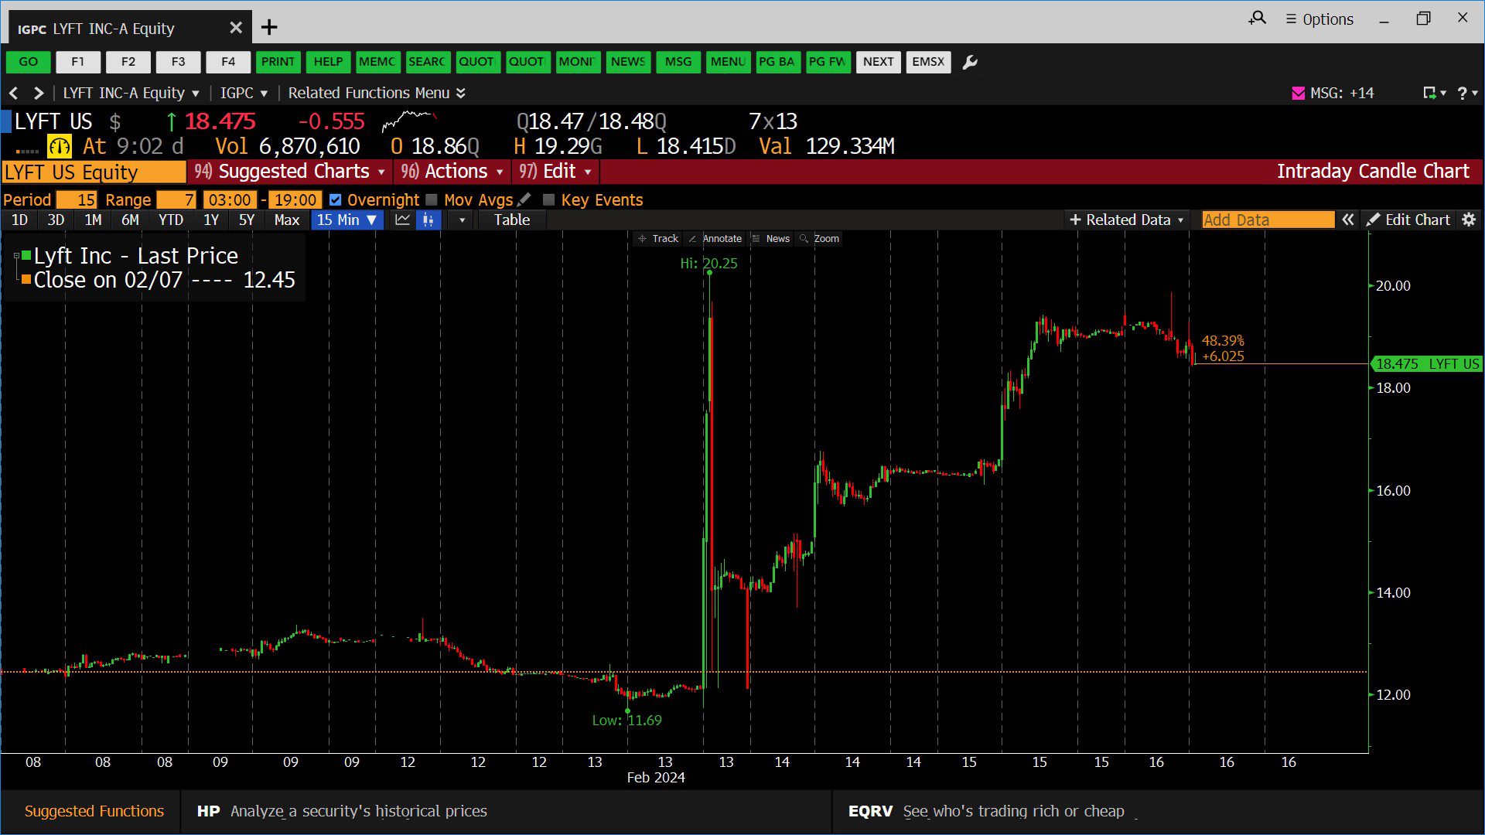The image size is (1485, 835).
Task: Click the NEWS function key
Action: [628, 62]
